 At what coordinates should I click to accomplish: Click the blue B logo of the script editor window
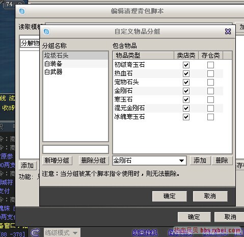pos(22,11)
